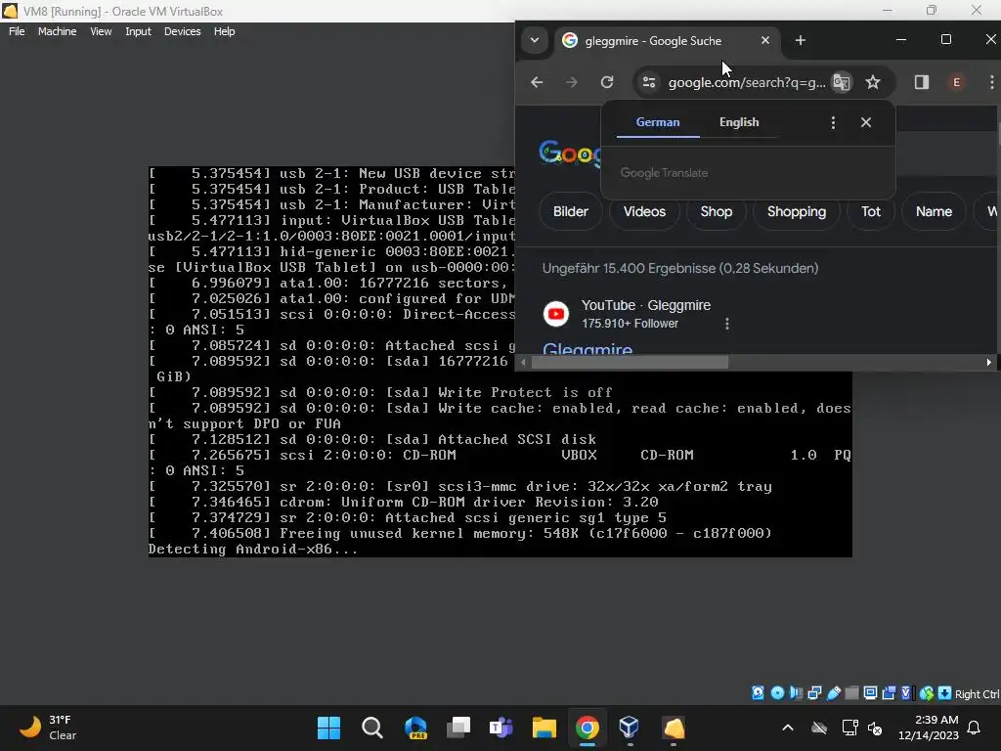Click the mouse integration indicator icon
Viewport: 1001px width, 751px height.
pyautogui.click(x=927, y=693)
